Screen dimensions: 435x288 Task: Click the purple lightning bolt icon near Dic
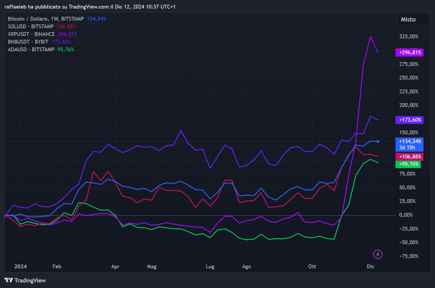coord(378,254)
